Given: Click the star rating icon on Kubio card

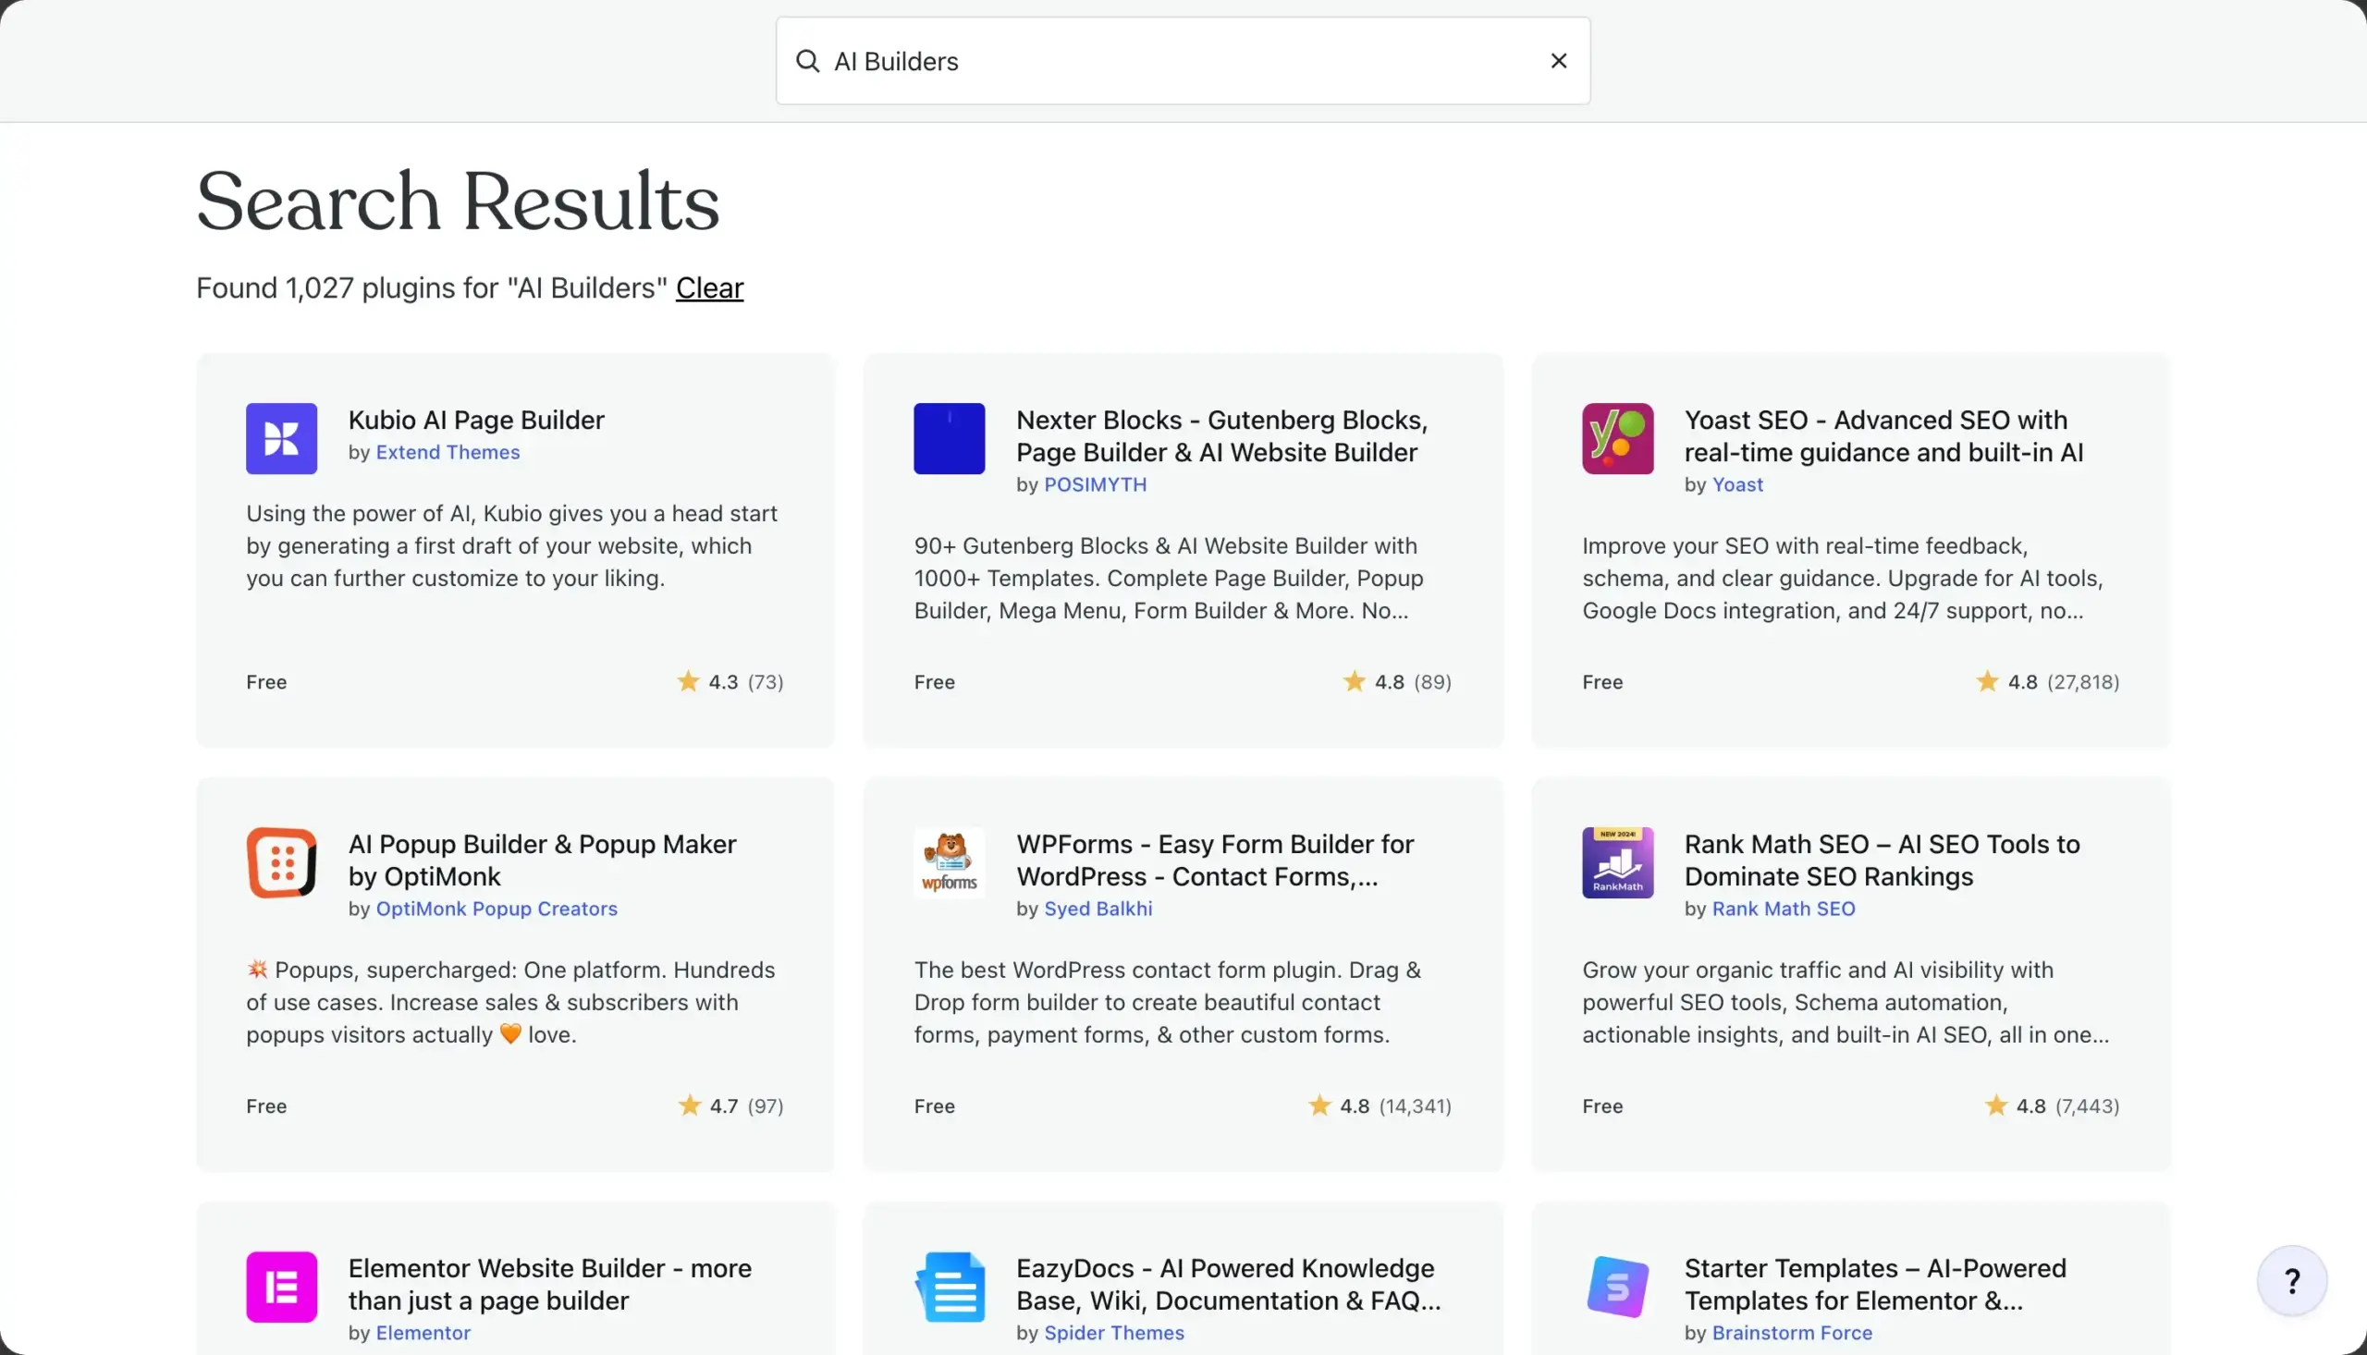Looking at the screenshot, I should [687, 681].
